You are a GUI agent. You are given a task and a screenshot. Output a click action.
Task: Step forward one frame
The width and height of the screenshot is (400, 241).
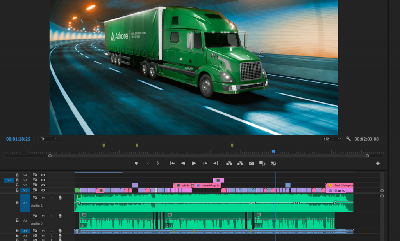pyautogui.click(x=205, y=164)
